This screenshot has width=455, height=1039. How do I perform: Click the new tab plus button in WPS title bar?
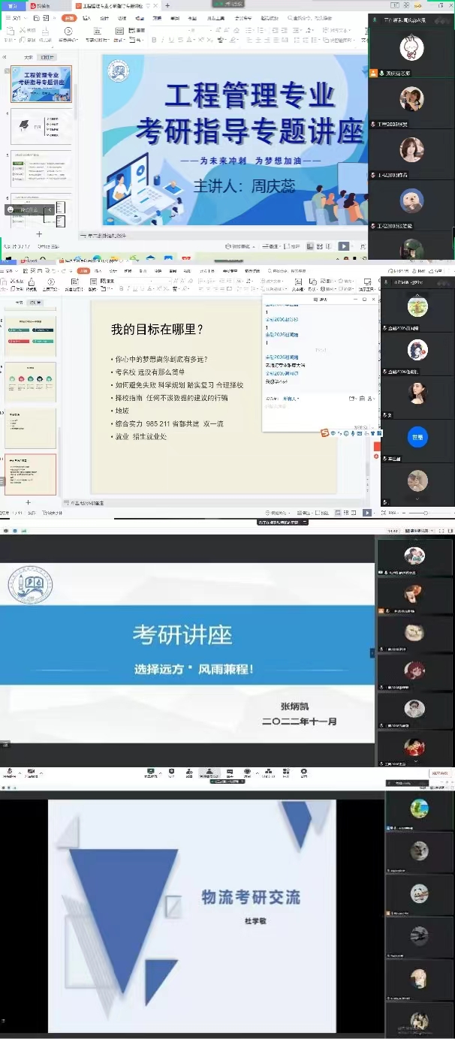pos(167,5)
